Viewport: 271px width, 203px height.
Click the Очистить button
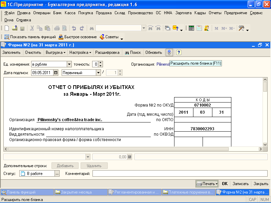tap(33, 52)
